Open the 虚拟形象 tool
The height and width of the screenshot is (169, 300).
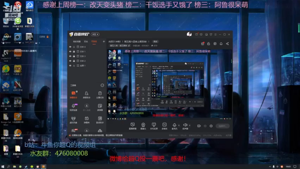[73, 120]
